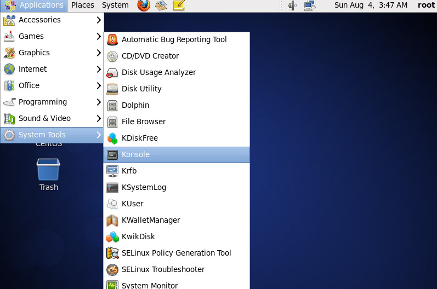437x289 pixels.
Task: Launch Firefox from the top panel
Action: [144, 5]
